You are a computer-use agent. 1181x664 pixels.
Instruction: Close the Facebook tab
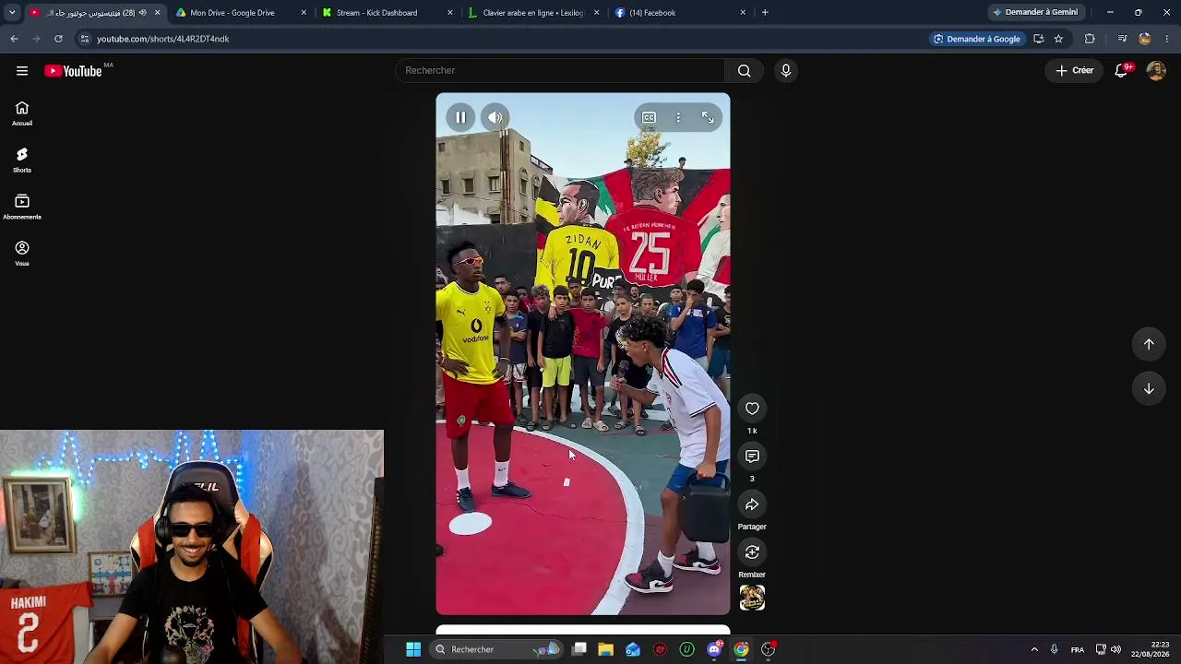(743, 13)
